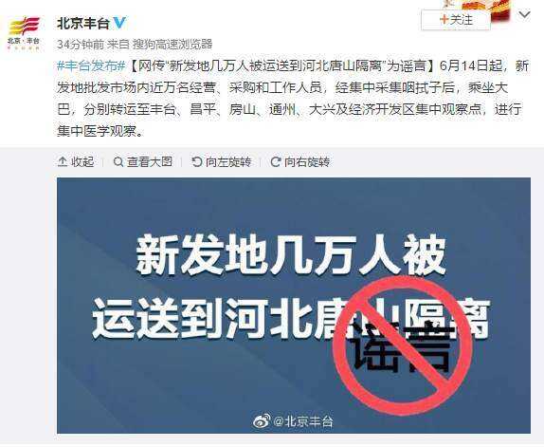Click the @北京丰台 watermark text

(x=303, y=421)
